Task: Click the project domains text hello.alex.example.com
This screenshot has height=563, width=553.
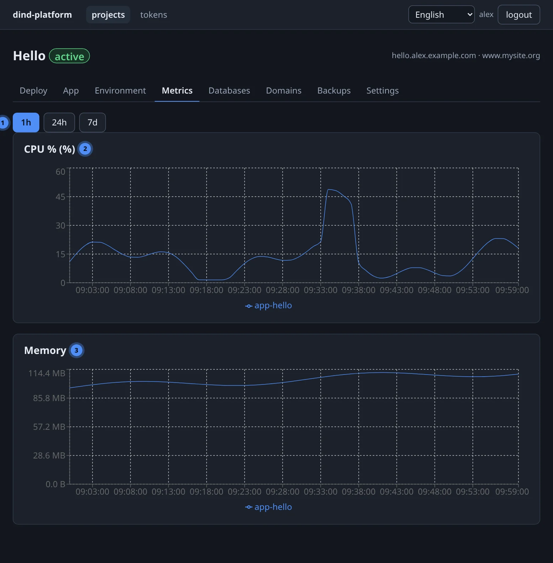Action: [434, 56]
